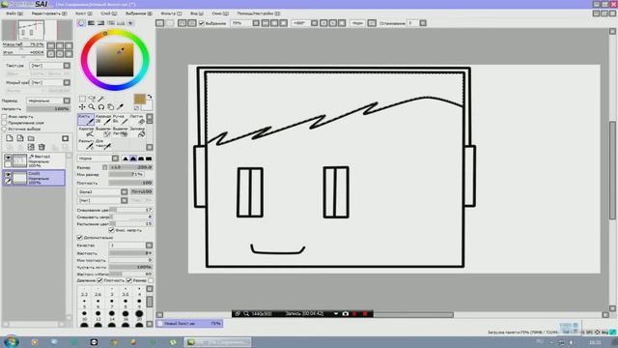
Task: Swap foreground and background colors
Action: pos(150,97)
